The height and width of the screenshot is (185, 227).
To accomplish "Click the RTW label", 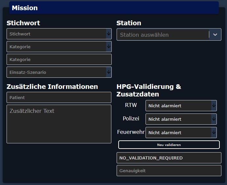I will click(131, 105).
